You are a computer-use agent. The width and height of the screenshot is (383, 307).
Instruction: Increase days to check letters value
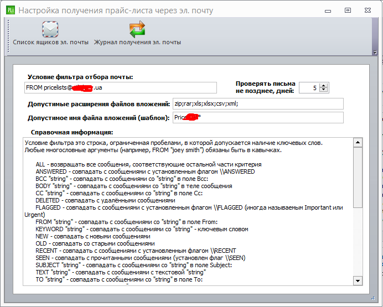[x=324, y=85]
